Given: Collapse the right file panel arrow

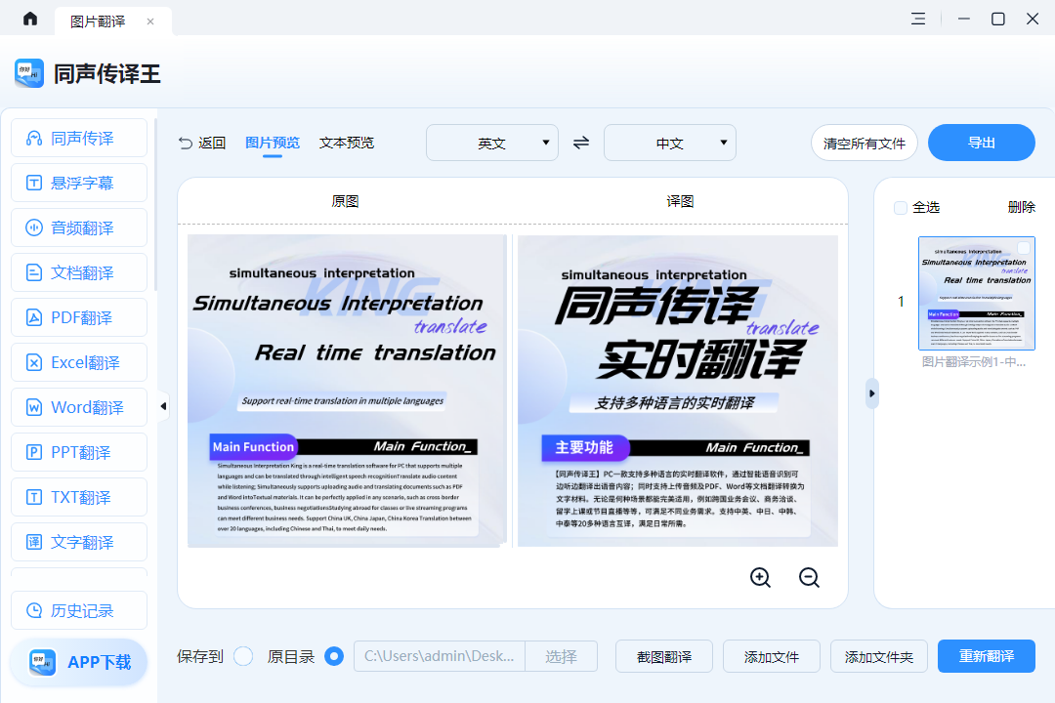Looking at the screenshot, I should click(872, 393).
